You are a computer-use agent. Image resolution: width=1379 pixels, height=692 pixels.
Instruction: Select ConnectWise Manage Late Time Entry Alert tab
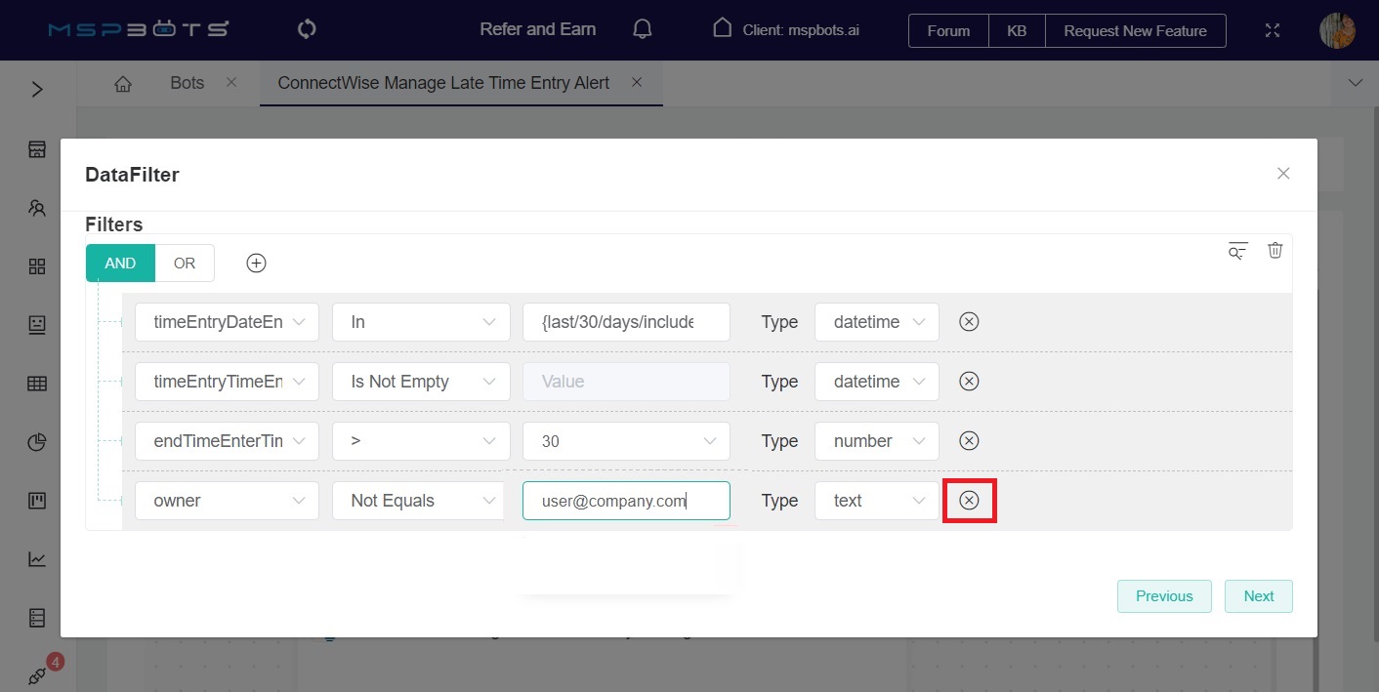pyautogui.click(x=443, y=83)
